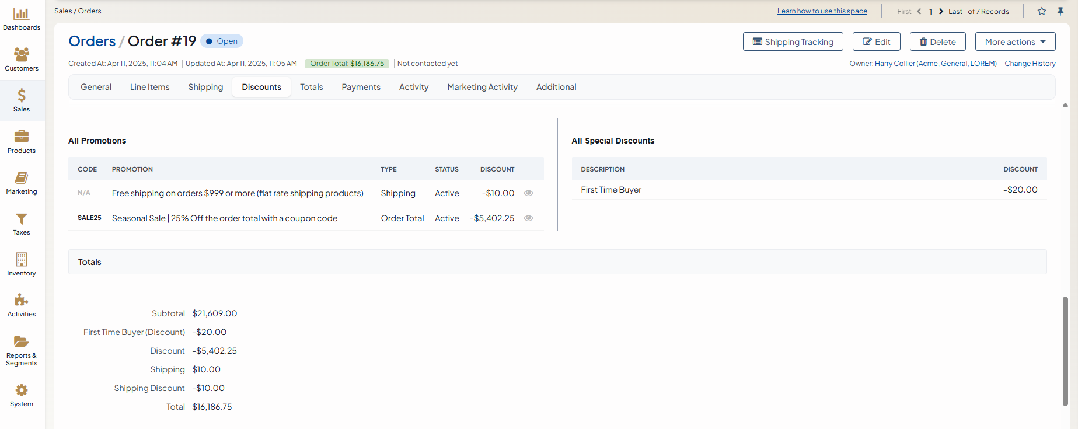This screenshot has height=429, width=1078.
Task: Open the Products briefcase icon
Action: (22, 137)
